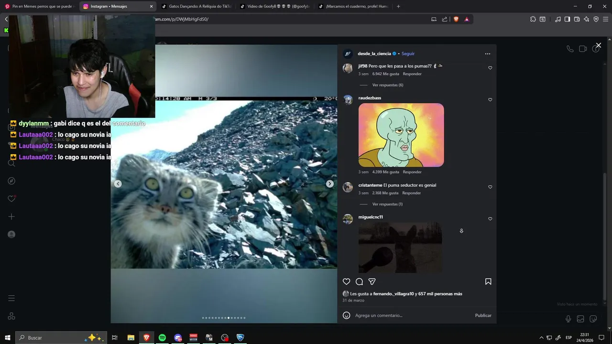View the '657 mil personas más' likers
This screenshot has width=612, height=344.
tap(440, 294)
